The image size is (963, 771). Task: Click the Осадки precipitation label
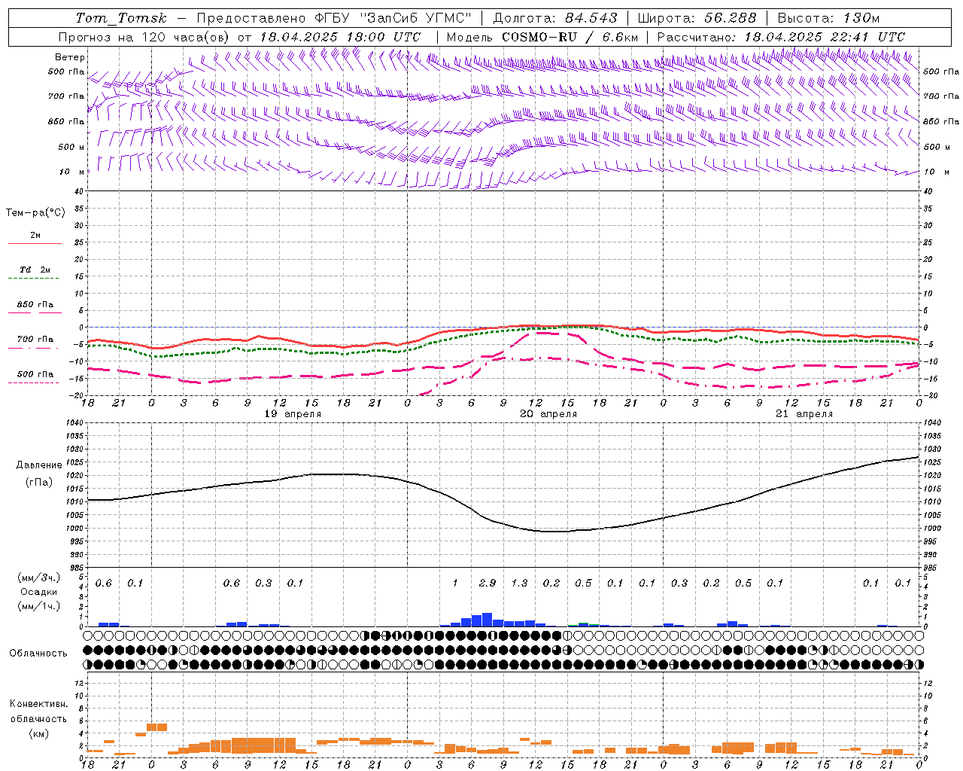39,592
